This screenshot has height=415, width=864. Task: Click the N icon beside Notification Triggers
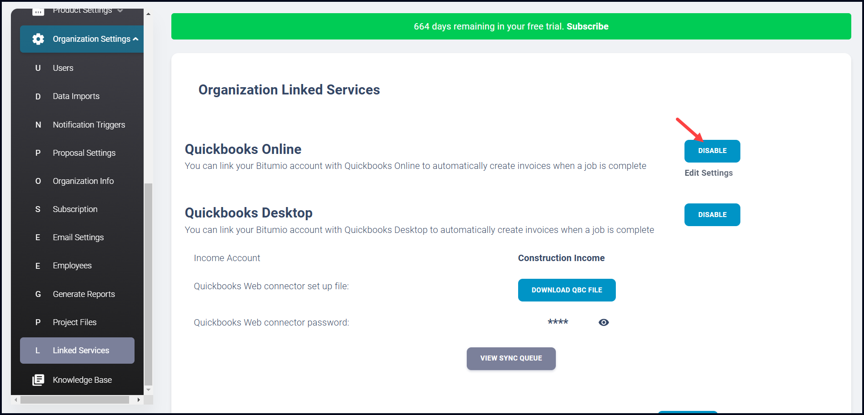(38, 125)
